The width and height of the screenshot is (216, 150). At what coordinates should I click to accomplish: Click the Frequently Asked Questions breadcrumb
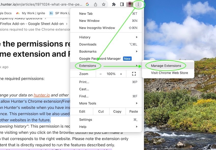[x=21, y=18]
